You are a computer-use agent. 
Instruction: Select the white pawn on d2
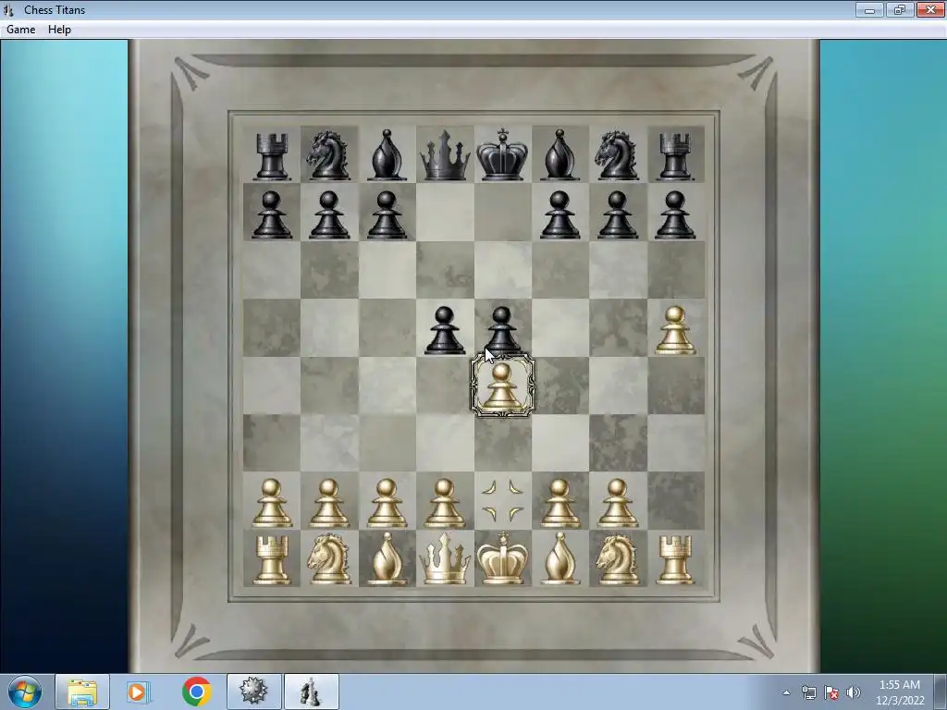click(445, 503)
